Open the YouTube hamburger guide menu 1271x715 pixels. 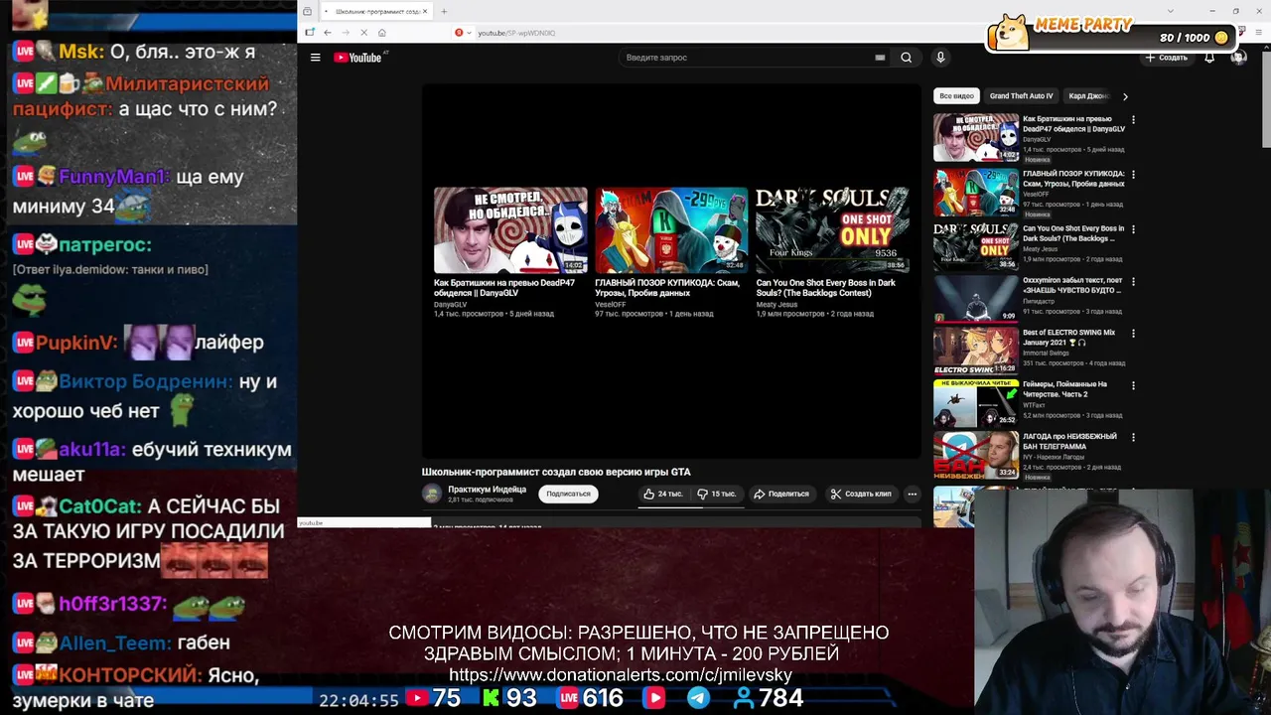coord(315,58)
